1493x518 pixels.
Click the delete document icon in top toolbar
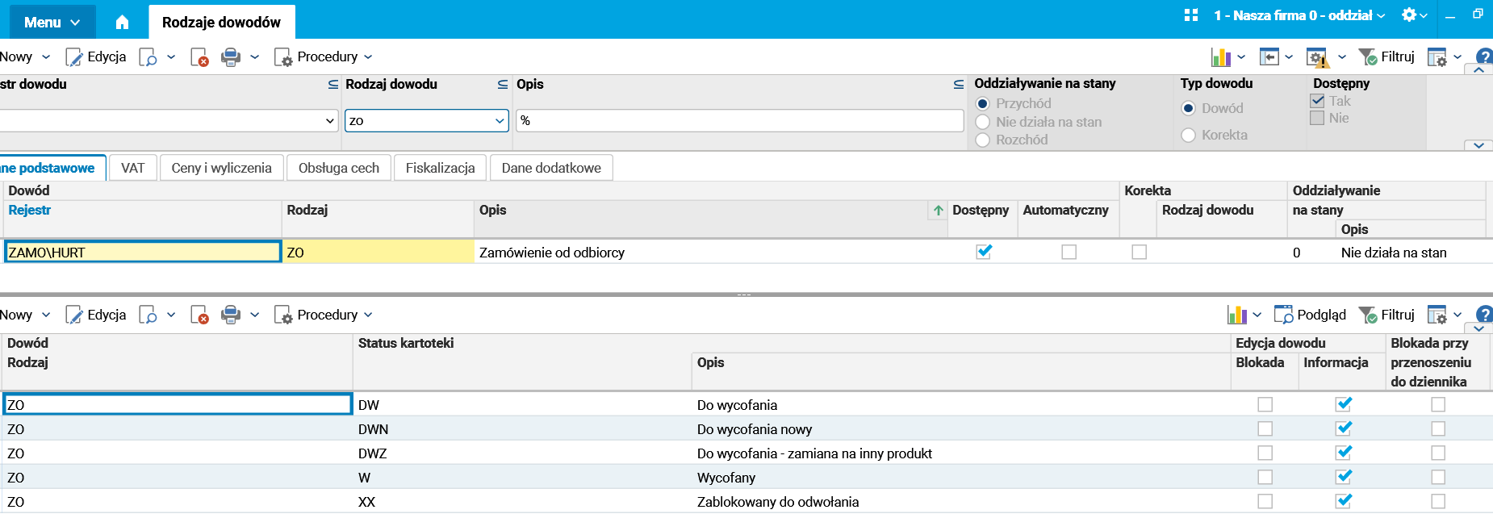point(199,57)
